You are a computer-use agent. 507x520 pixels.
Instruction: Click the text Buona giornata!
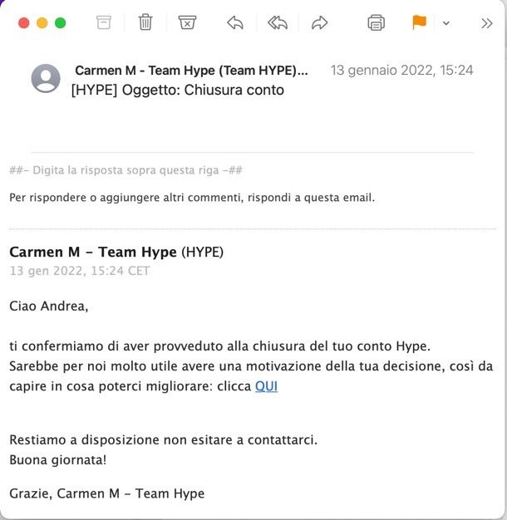point(57,460)
